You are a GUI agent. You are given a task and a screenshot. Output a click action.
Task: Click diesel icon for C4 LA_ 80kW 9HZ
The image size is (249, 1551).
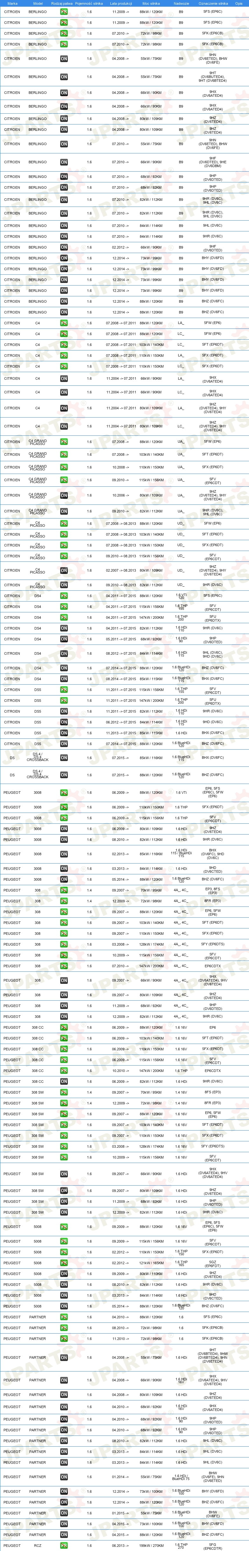(x=64, y=408)
